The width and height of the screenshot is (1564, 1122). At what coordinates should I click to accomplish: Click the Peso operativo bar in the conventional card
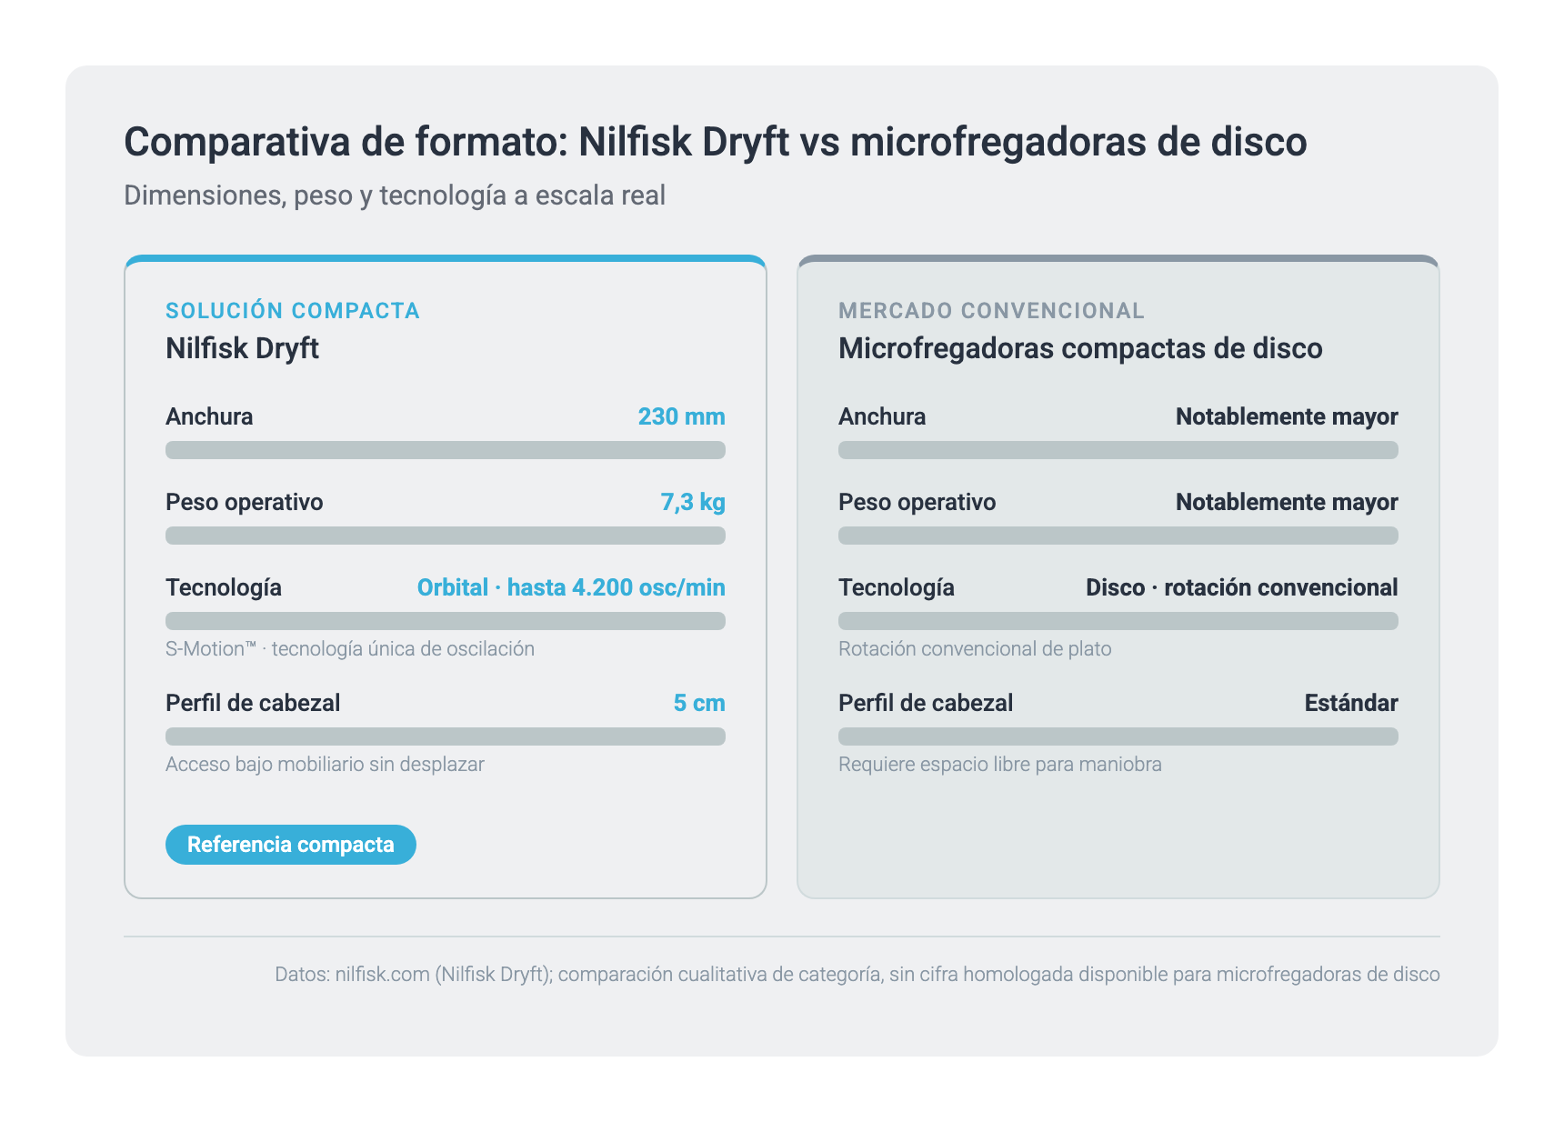tap(1118, 536)
